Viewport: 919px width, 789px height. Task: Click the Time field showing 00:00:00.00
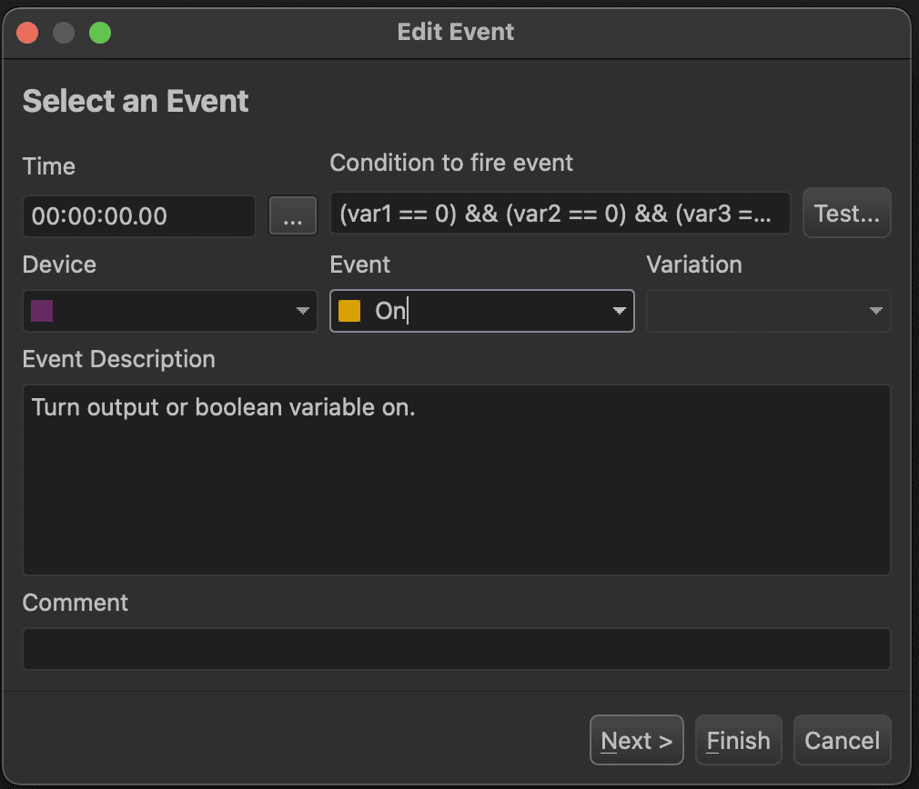(x=138, y=216)
